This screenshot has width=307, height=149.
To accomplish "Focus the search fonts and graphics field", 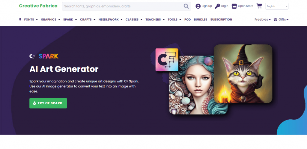I will 127,6.
